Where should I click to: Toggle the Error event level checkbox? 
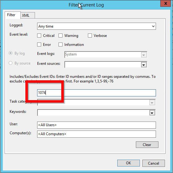coord(39,45)
